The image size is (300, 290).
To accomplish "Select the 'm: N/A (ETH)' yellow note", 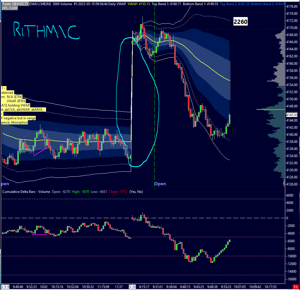I will [x=12, y=97].
